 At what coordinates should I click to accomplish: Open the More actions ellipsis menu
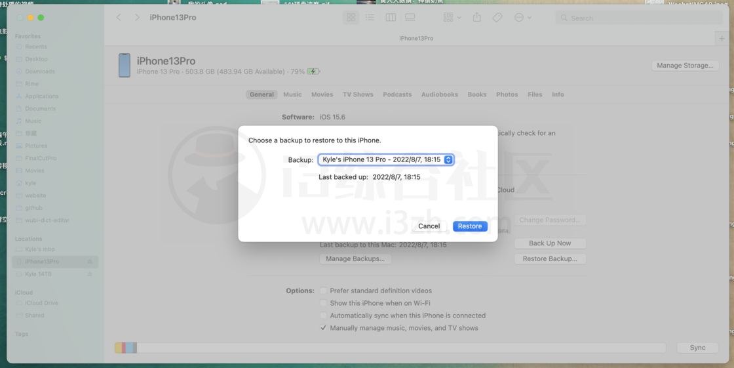pos(522,17)
